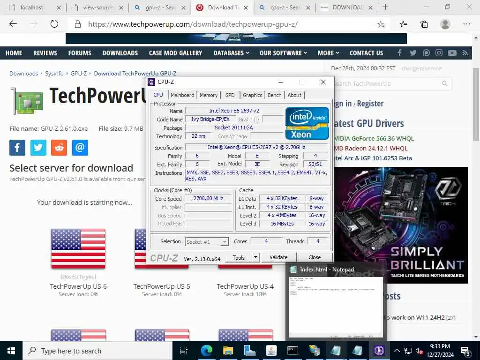Open the CPU-Z Tools dropdown arrow
The width and height of the screenshot is (480, 360).
tap(255, 257)
